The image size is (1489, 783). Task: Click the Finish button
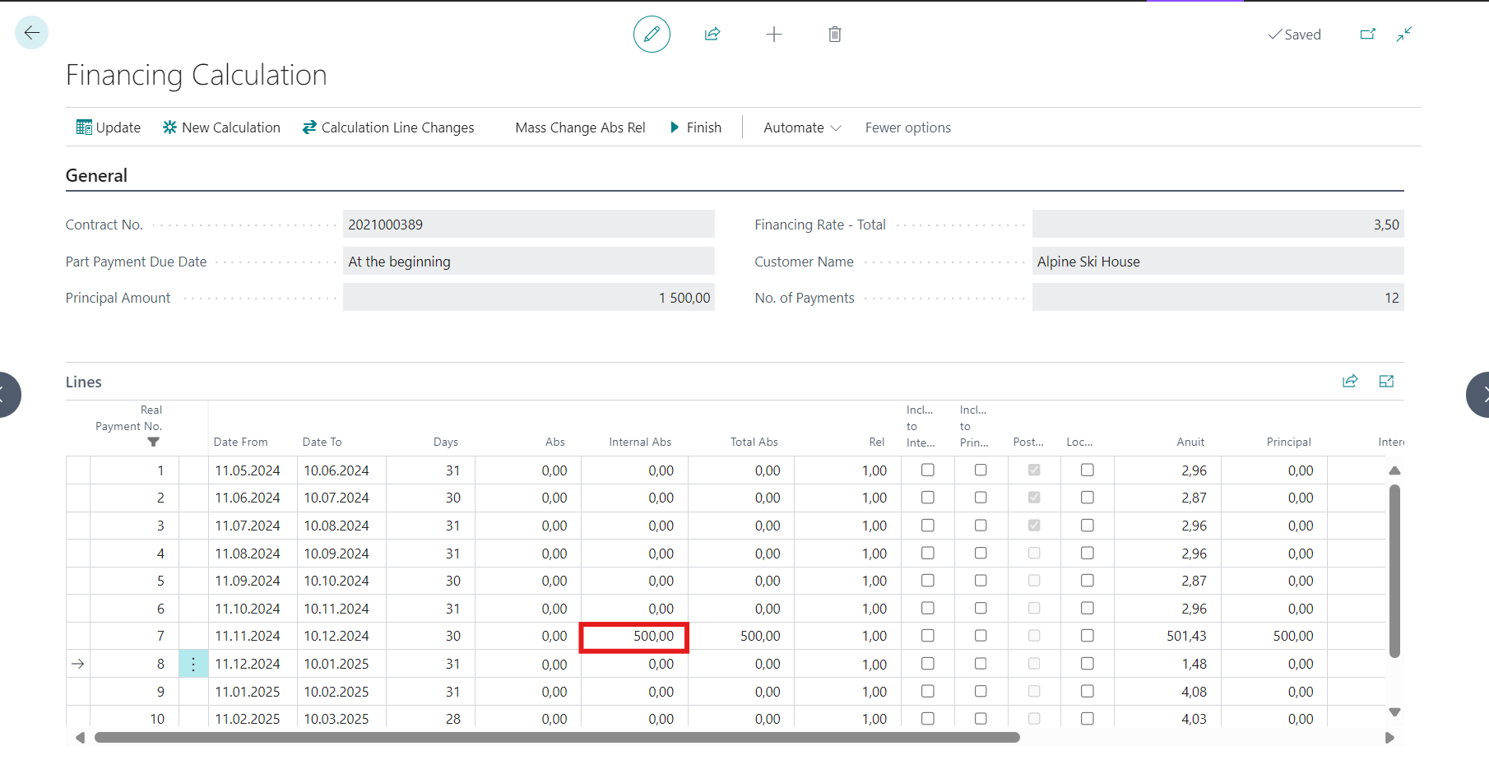tap(695, 127)
